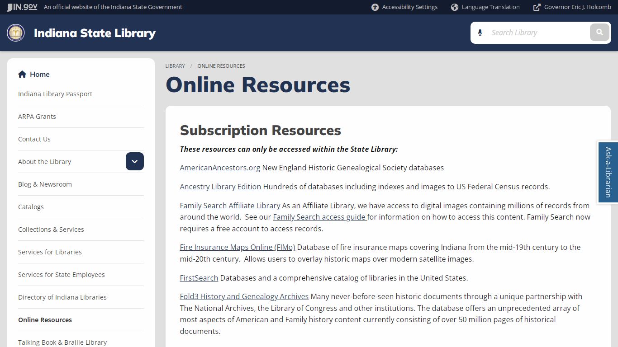Click the IN.gov logo

click(22, 7)
